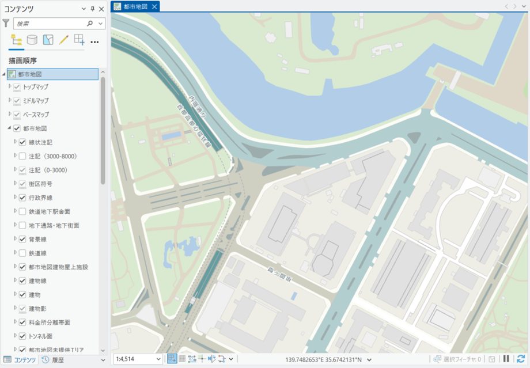
Task: Switch to List By Editing pencil view
Action: pyautogui.click(x=64, y=40)
